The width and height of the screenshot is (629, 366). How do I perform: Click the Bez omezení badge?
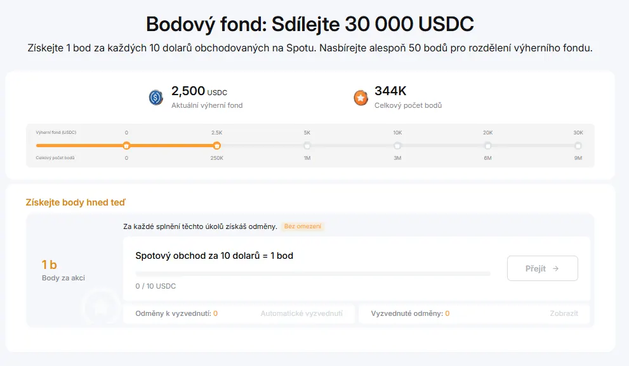pos(303,226)
